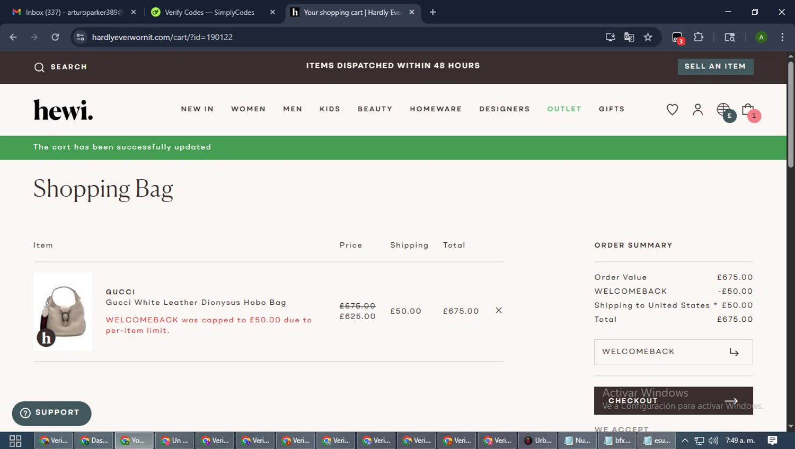Click the Order Value £675.00 amount

pos(735,278)
